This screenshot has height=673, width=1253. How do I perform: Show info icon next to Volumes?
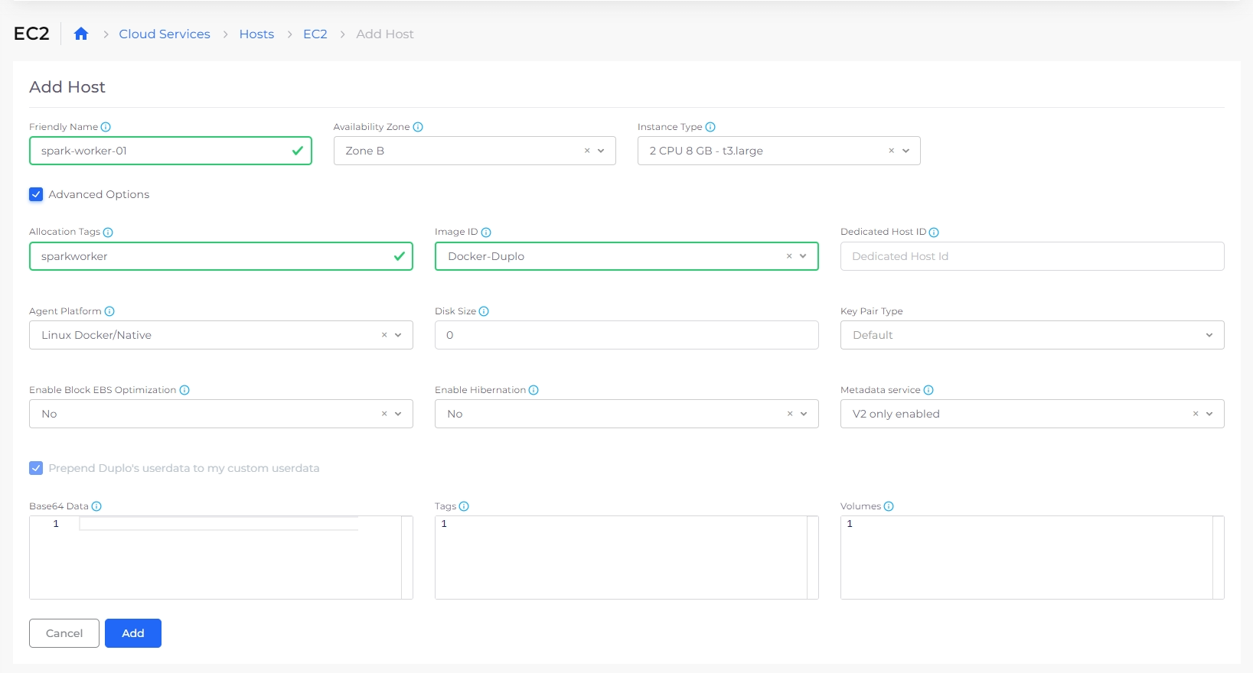tap(889, 506)
